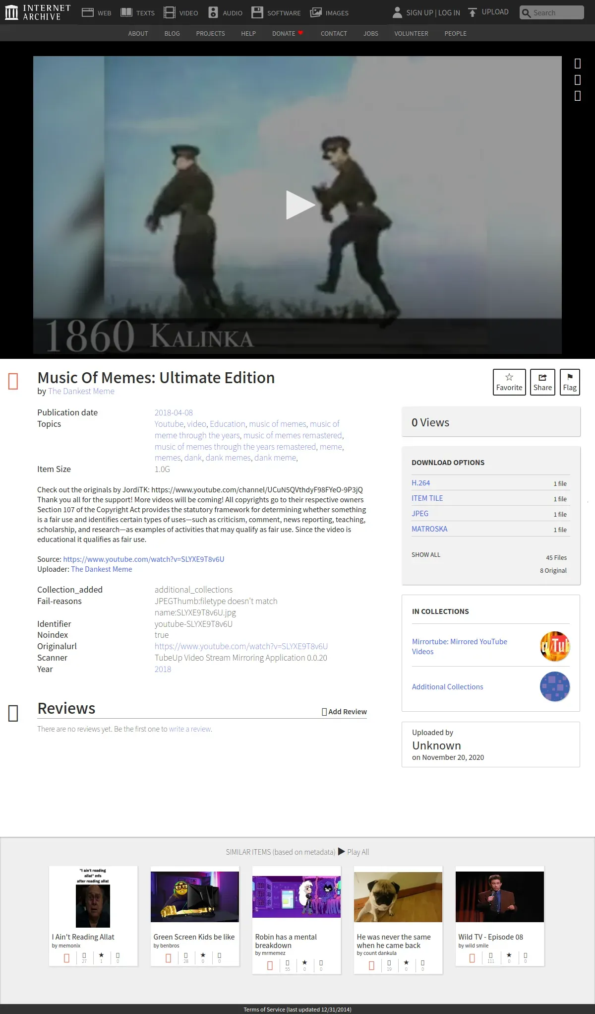Open the Images section icon
Screen dimensions: 595x1014
coord(316,12)
